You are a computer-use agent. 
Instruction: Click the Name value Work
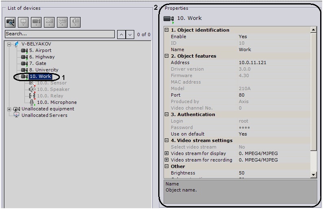tap(245, 50)
